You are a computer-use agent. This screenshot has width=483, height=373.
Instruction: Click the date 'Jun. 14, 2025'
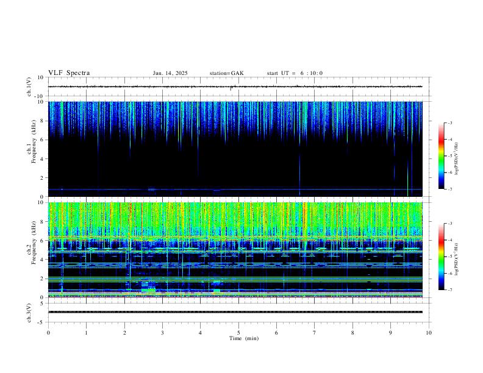pos(170,73)
